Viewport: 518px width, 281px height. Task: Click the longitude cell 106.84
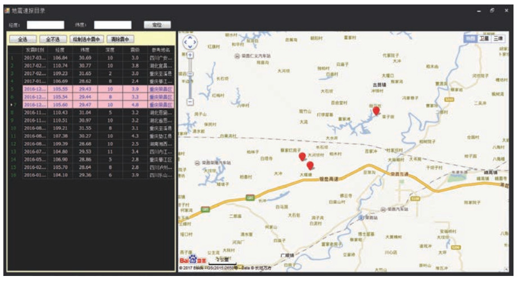click(x=60, y=58)
